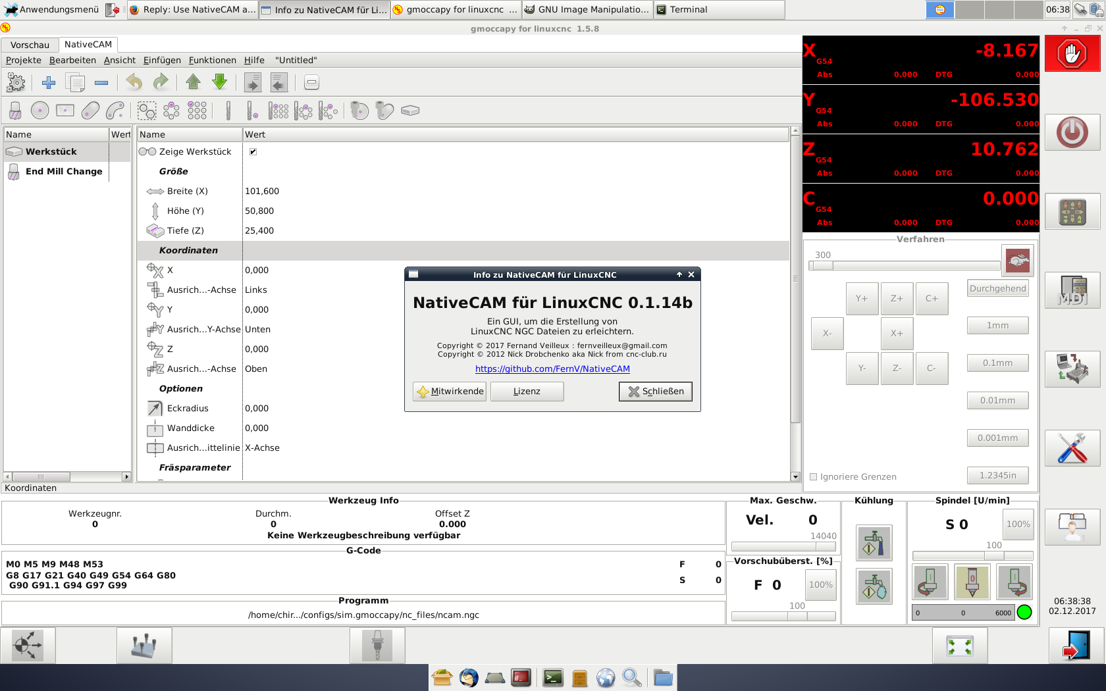
Task: Open the Projekte menu
Action: [x=24, y=60]
